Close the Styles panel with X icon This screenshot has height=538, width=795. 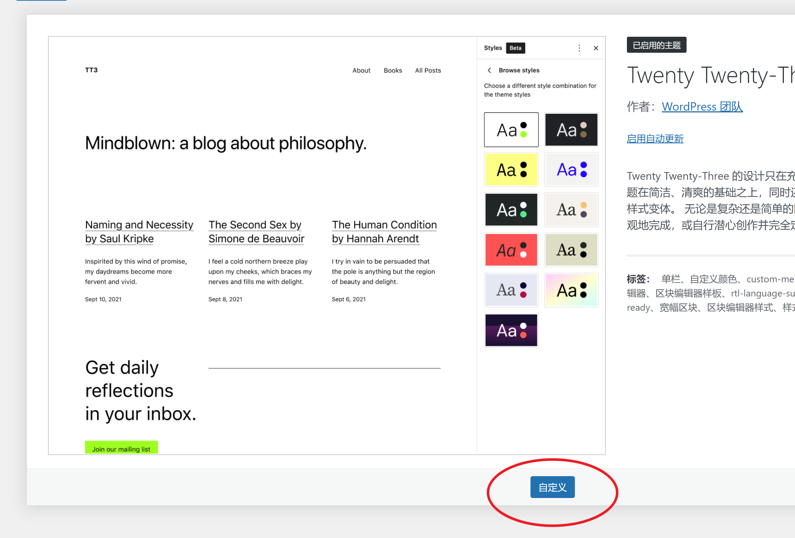[x=596, y=48]
